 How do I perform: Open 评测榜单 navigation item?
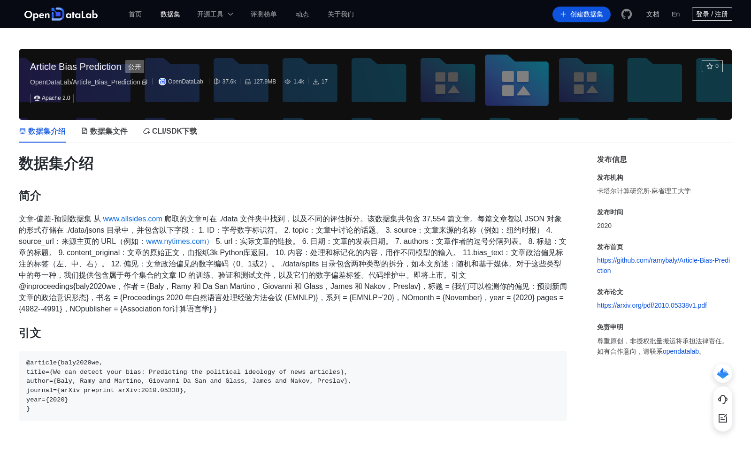(264, 14)
